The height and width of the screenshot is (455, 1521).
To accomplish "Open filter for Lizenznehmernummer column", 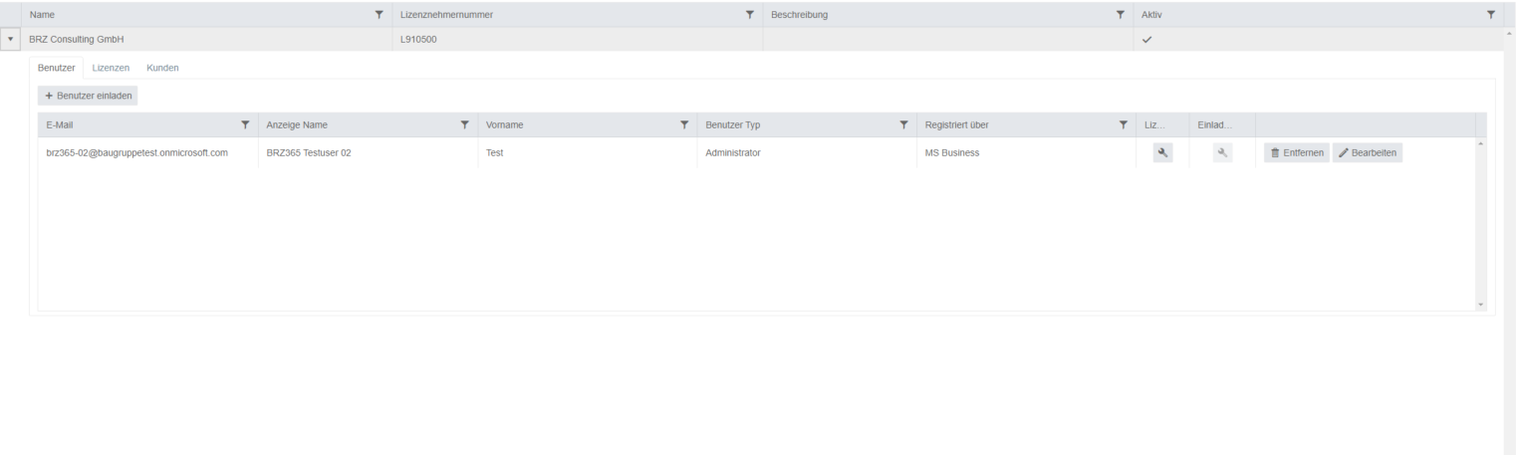I will click(750, 15).
